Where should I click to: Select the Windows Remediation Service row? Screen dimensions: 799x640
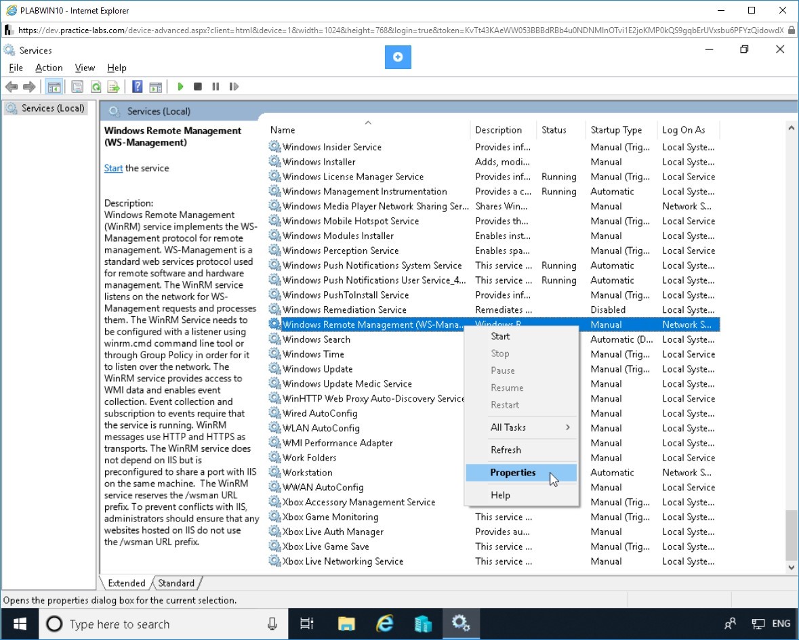click(x=493, y=310)
